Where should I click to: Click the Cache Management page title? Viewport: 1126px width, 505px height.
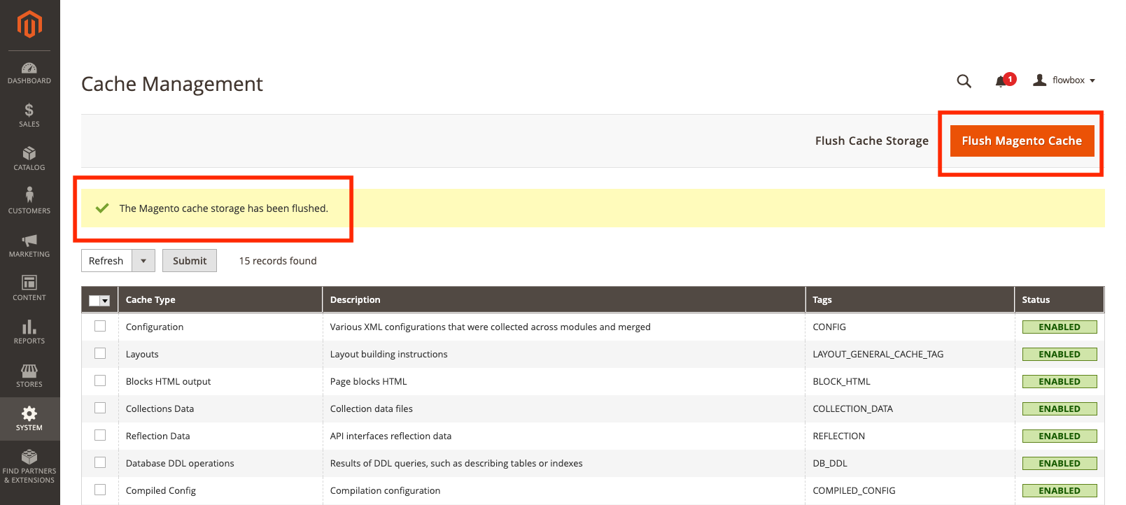172,84
